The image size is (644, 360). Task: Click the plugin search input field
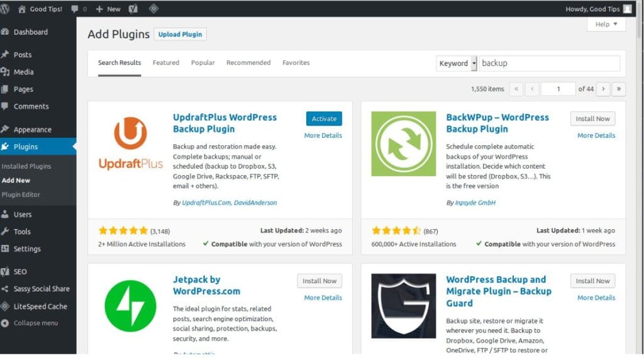(x=548, y=64)
